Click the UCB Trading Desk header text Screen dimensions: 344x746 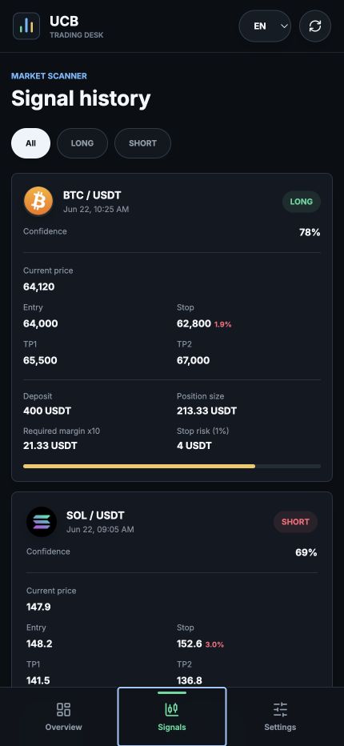tap(76, 26)
